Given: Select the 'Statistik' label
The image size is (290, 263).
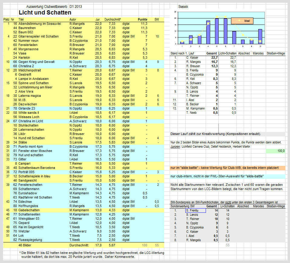Looking at the screenshot, I should [183, 7].
